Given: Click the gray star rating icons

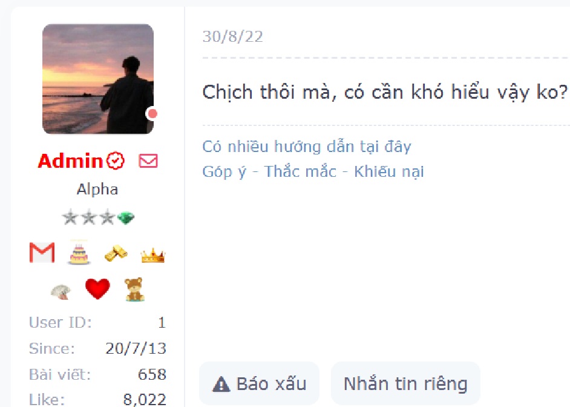Looking at the screenshot, I should [89, 217].
